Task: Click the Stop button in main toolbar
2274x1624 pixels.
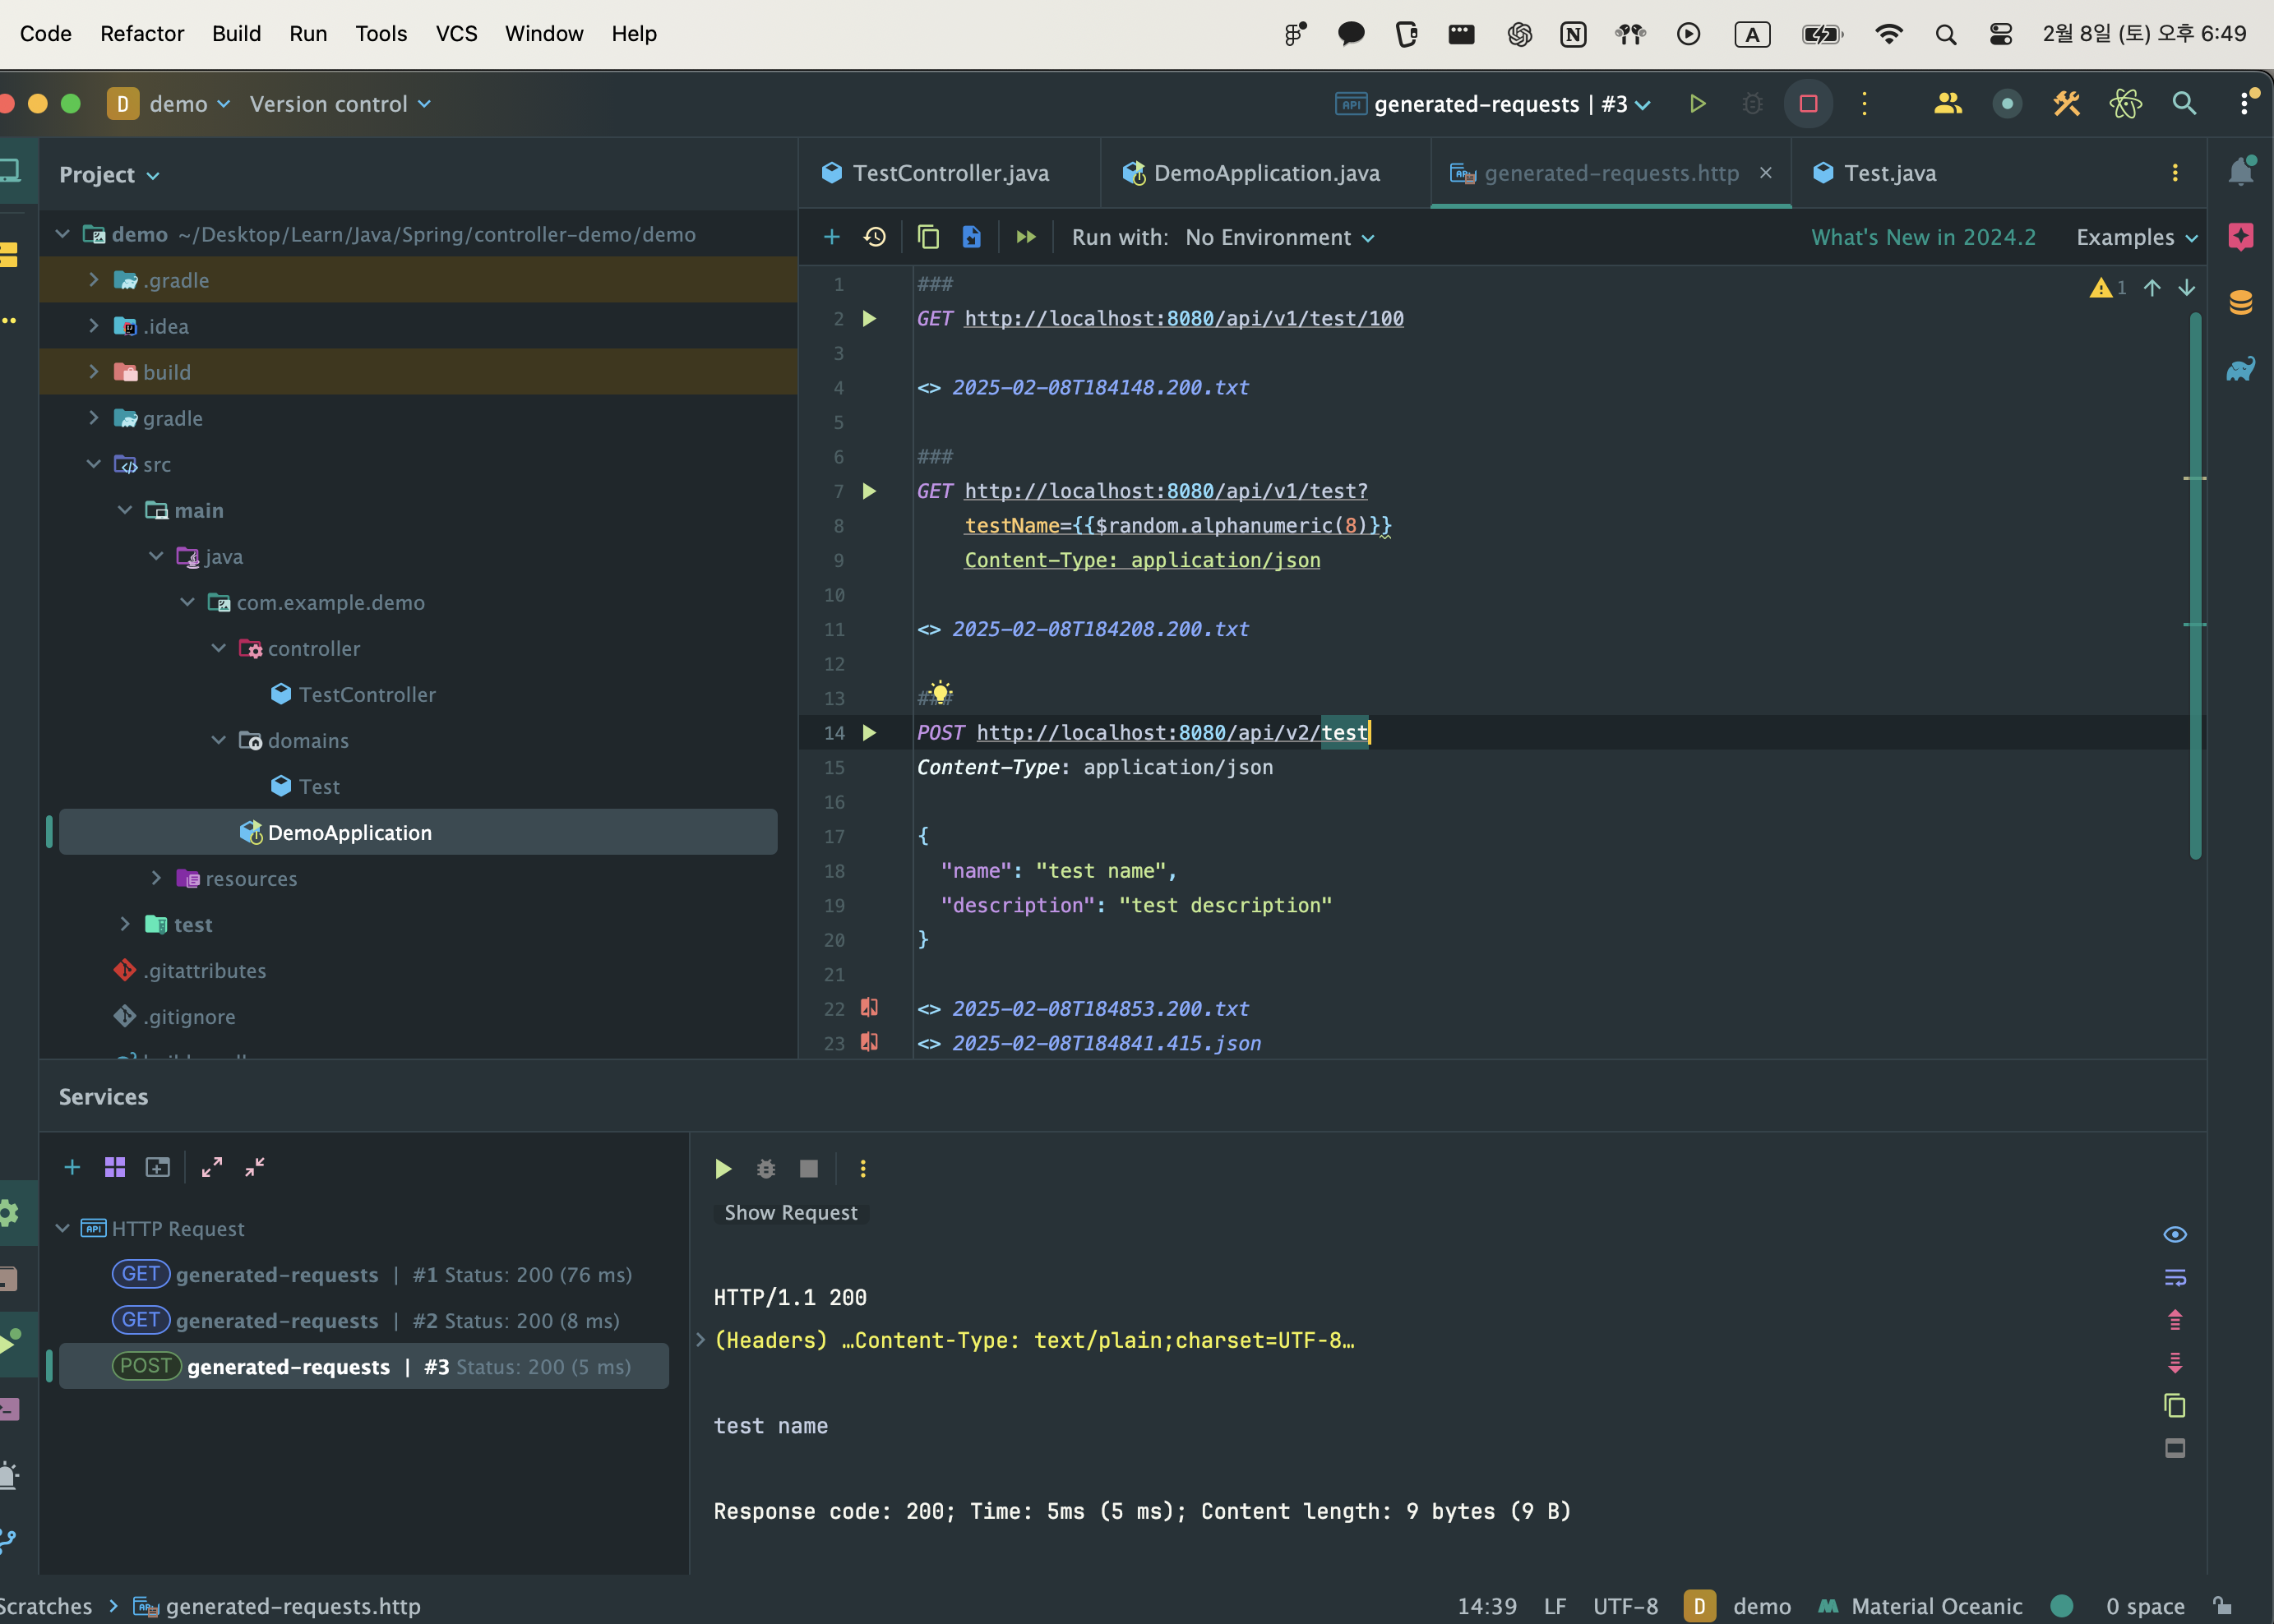Action: pyautogui.click(x=1808, y=104)
